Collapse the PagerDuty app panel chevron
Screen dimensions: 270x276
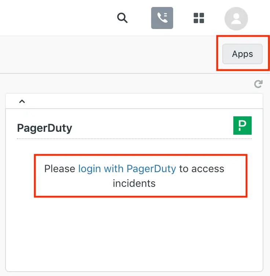[x=22, y=101]
